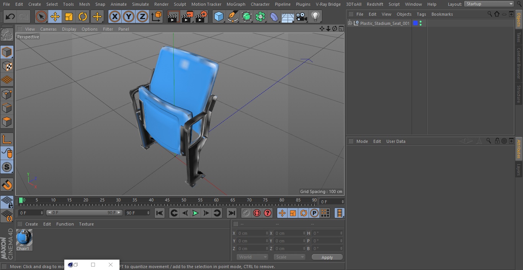Switch to Points mode

coord(7,94)
